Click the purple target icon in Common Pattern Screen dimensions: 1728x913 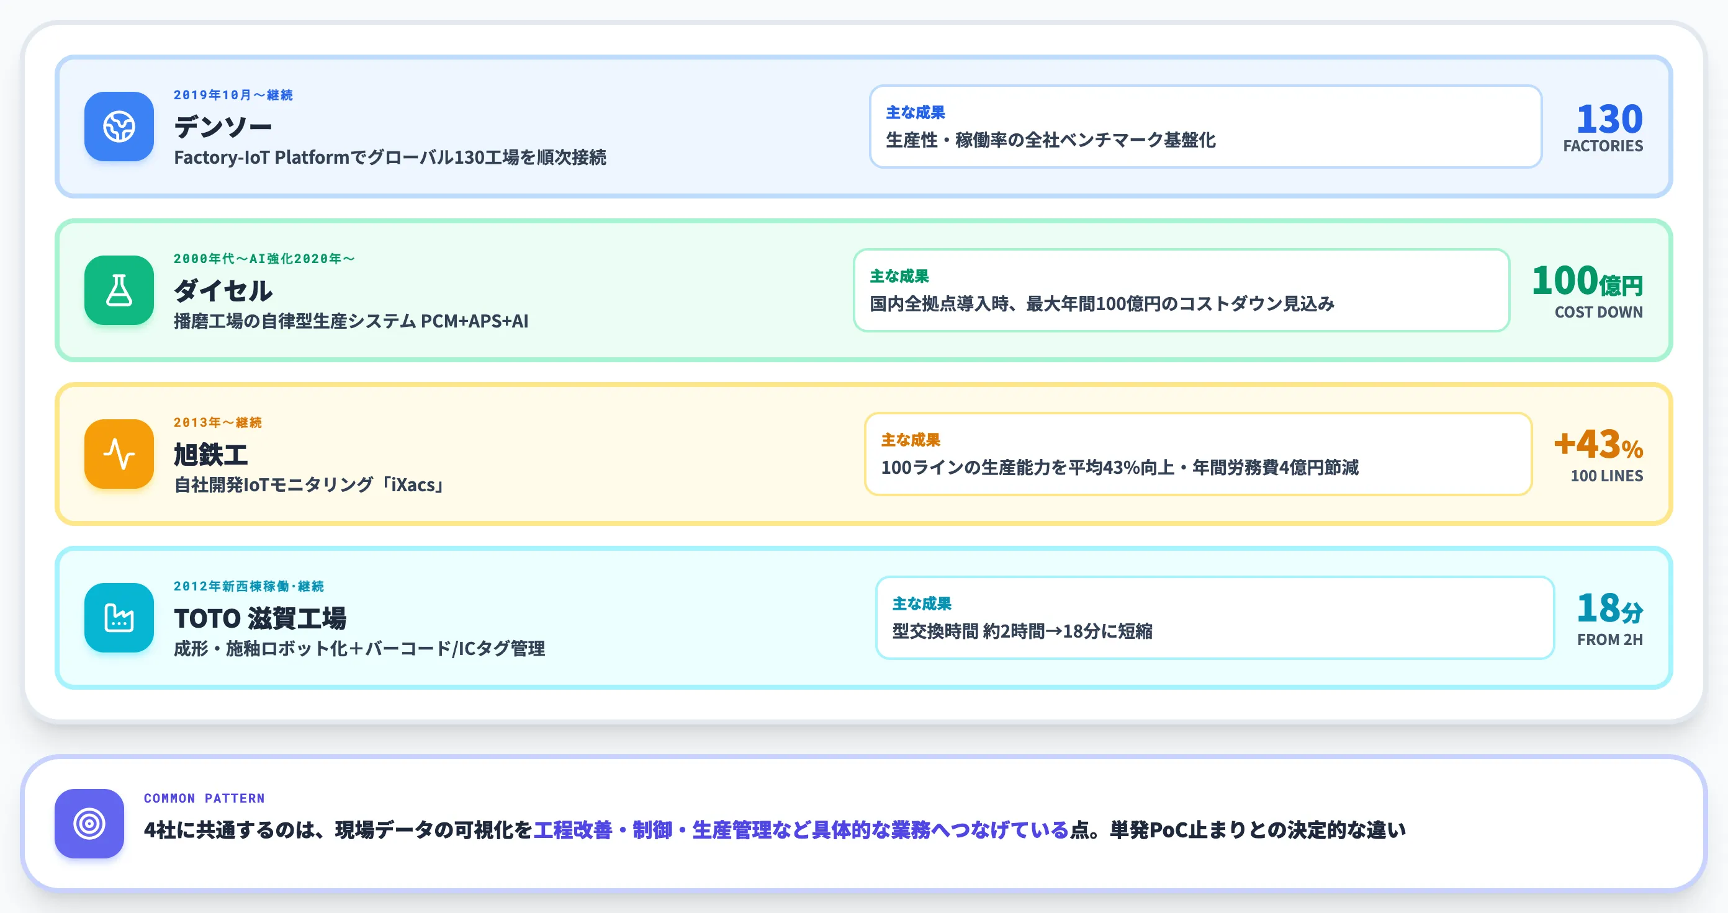(89, 823)
